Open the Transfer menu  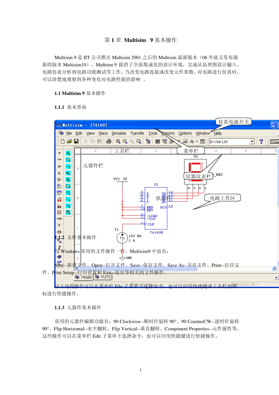[x=137, y=133]
